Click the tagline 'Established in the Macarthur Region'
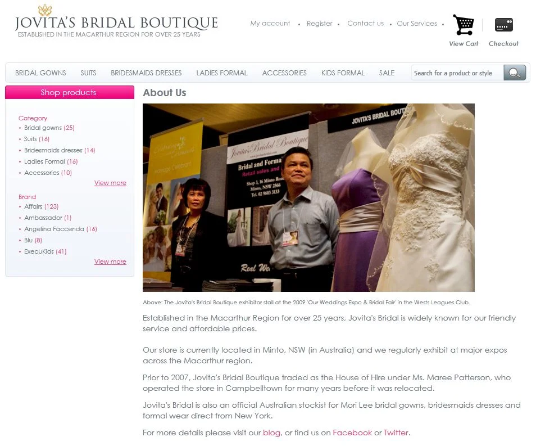 pyautogui.click(x=109, y=34)
